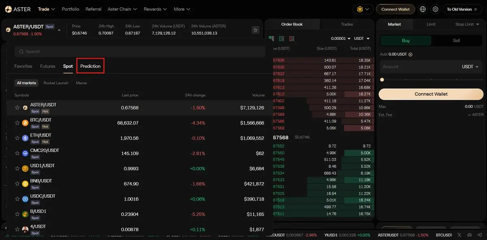Image resolution: width=487 pixels, height=240 pixels.
Task: Open the Trade dropdown menu
Action: pyautogui.click(x=46, y=9)
